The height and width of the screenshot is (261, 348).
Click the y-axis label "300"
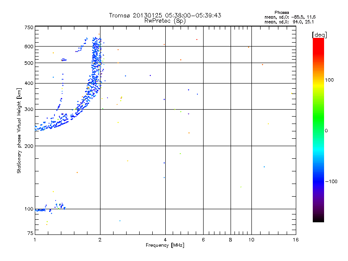point(29,110)
